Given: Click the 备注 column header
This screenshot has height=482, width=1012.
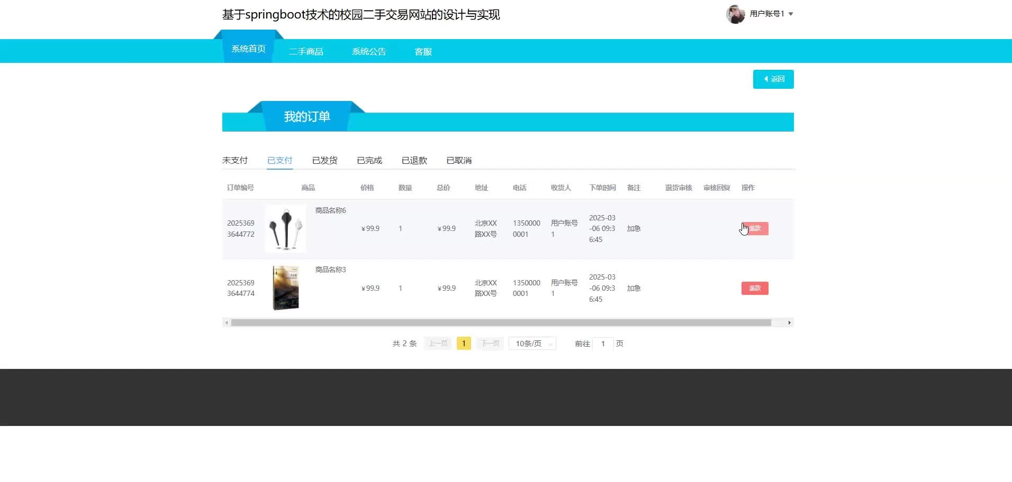Looking at the screenshot, I should point(634,188).
